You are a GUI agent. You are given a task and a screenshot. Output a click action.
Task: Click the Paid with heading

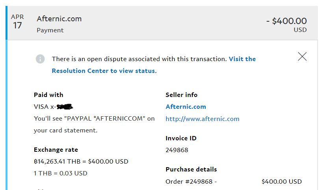click(x=48, y=95)
